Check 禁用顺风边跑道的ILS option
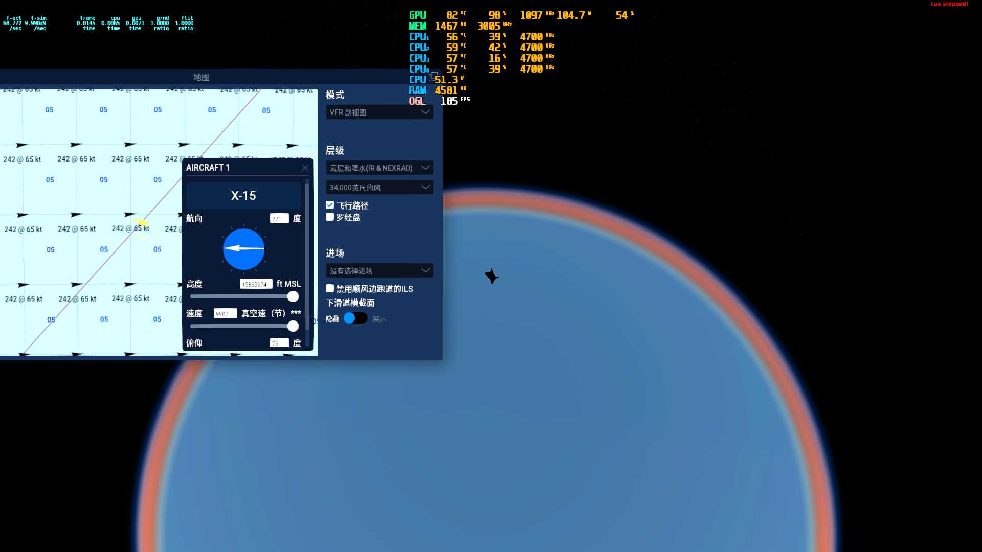Screen dimensions: 982x552 click(330, 288)
